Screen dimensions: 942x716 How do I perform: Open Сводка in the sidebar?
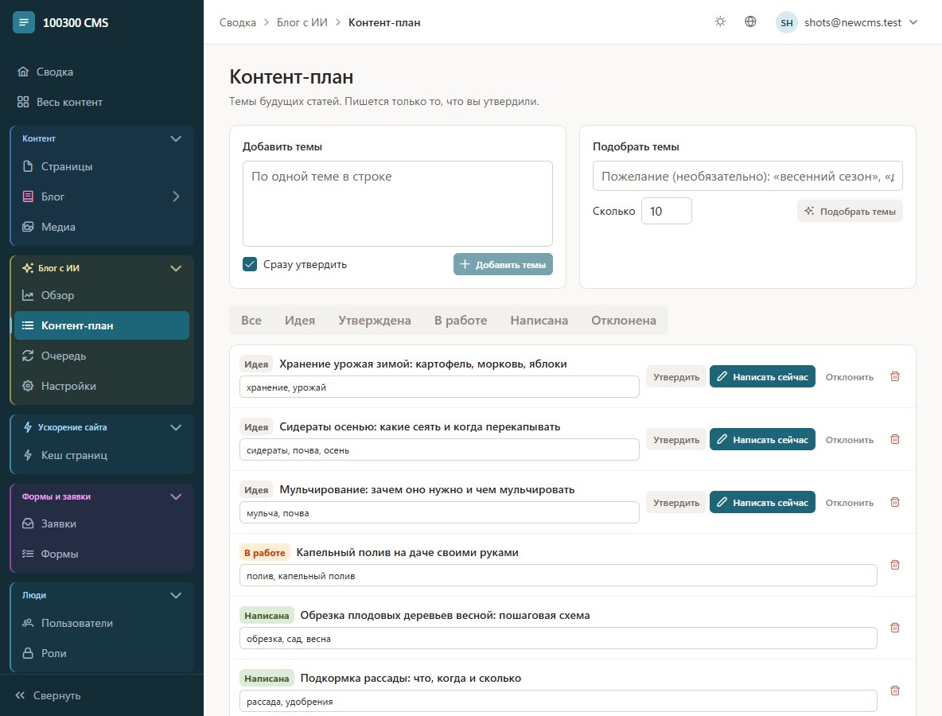pyautogui.click(x=102, y=72)
